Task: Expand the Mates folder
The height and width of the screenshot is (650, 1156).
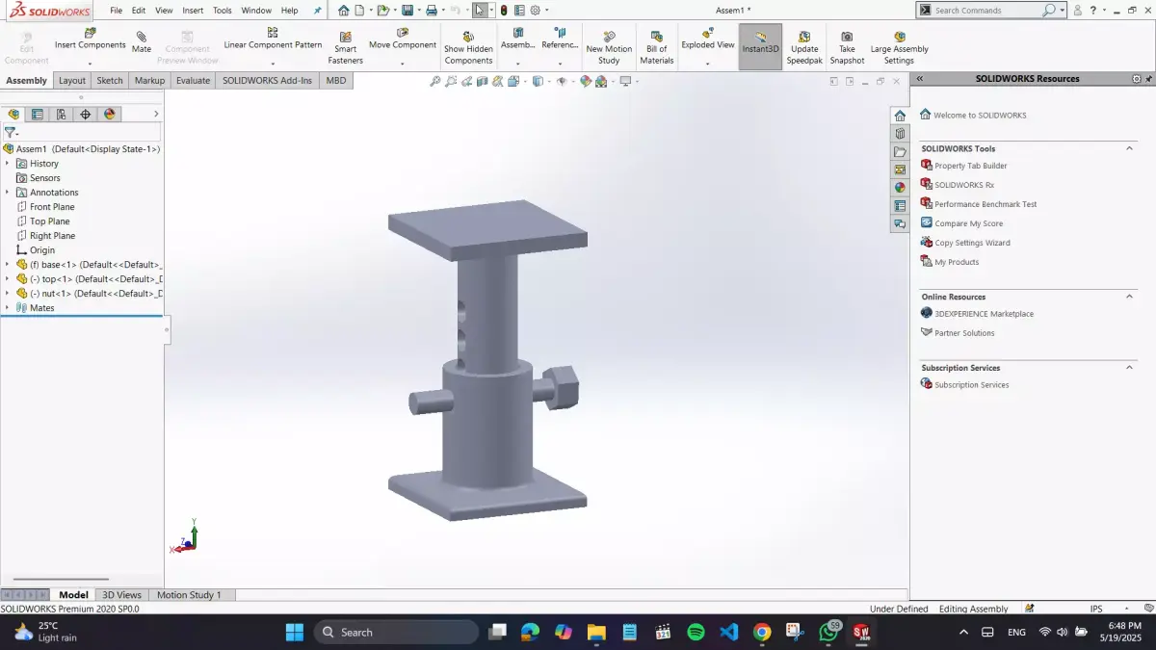Action: [8, 307]
